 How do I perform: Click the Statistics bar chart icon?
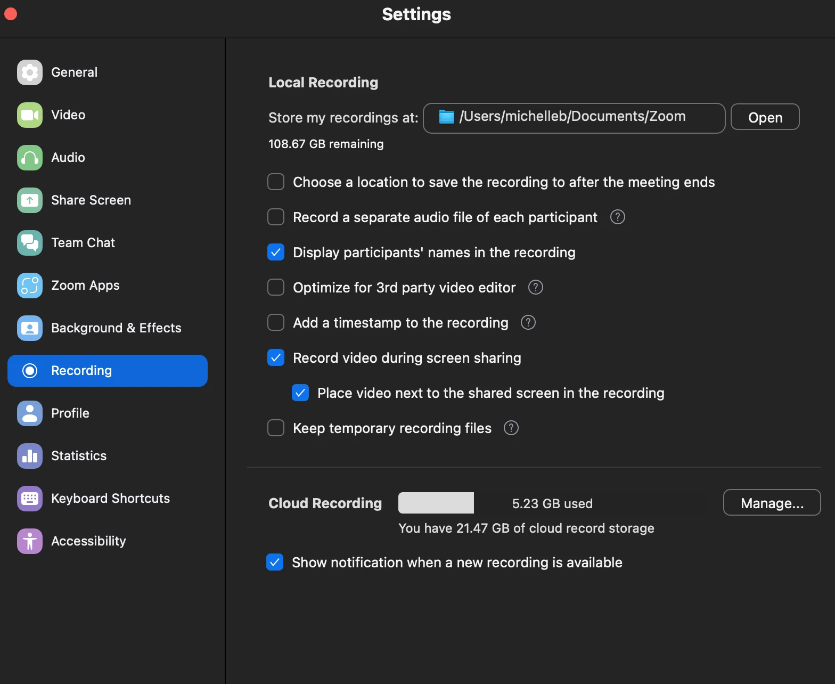point(30,456)
